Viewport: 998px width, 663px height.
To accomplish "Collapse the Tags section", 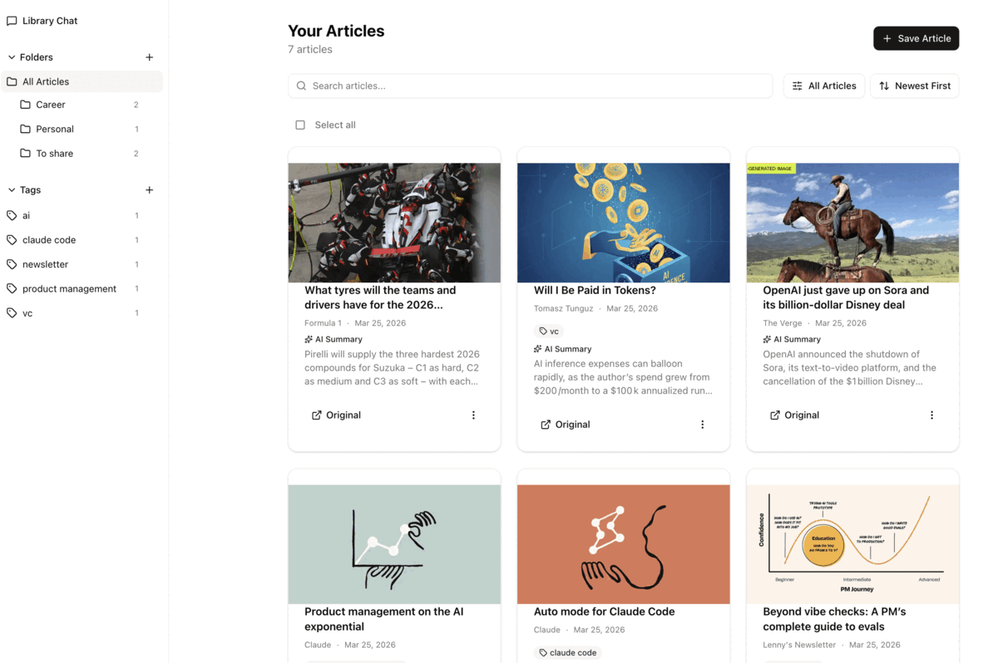I will tap(10, 189).
